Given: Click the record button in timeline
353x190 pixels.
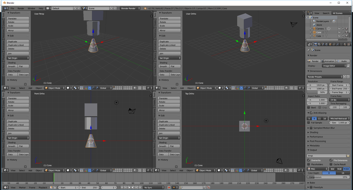Looking at the screenshot, I should pos(169,187).
